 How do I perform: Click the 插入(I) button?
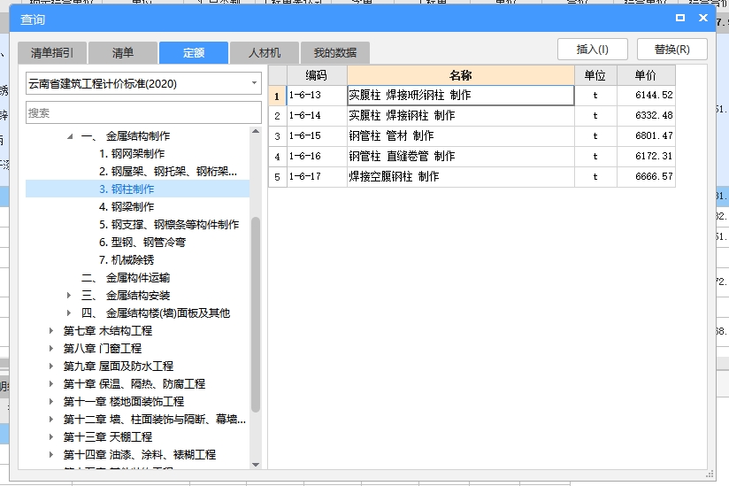(x=593, y=49)
